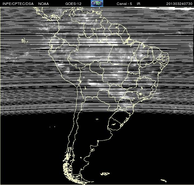Click the INPE/CPTEC/DSA header label

(18, 4)
